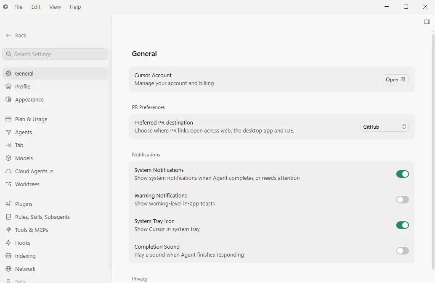The image size is (435, 283).
Task: Click the Models cube icon
Action: coord(8,158)
